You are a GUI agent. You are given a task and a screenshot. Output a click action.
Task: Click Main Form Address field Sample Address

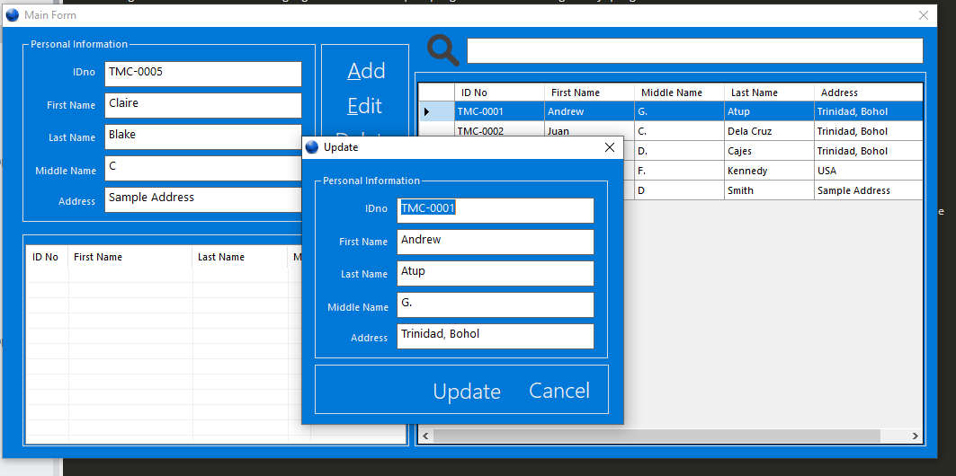pyautogui.click(x=203, y=199)
